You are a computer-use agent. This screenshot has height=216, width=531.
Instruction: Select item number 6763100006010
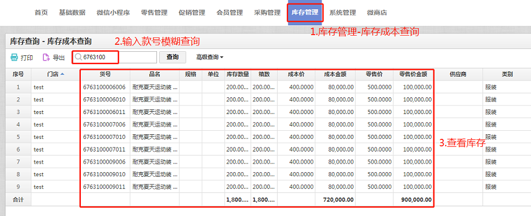click(104, 100)
